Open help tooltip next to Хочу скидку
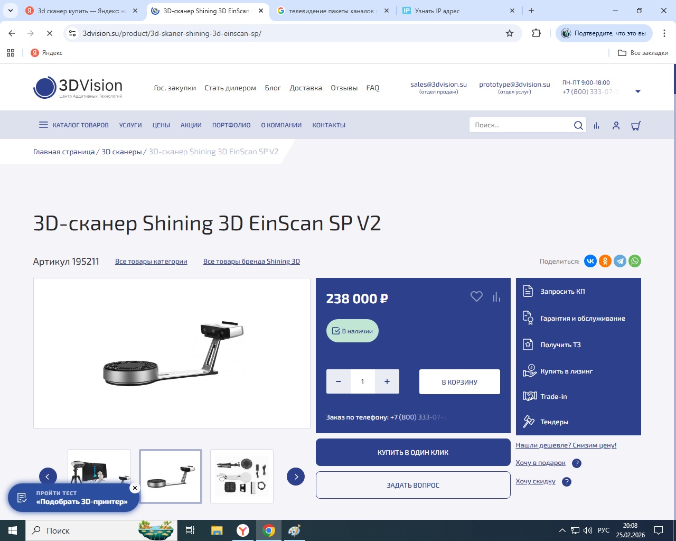 [x=567, y=482]
